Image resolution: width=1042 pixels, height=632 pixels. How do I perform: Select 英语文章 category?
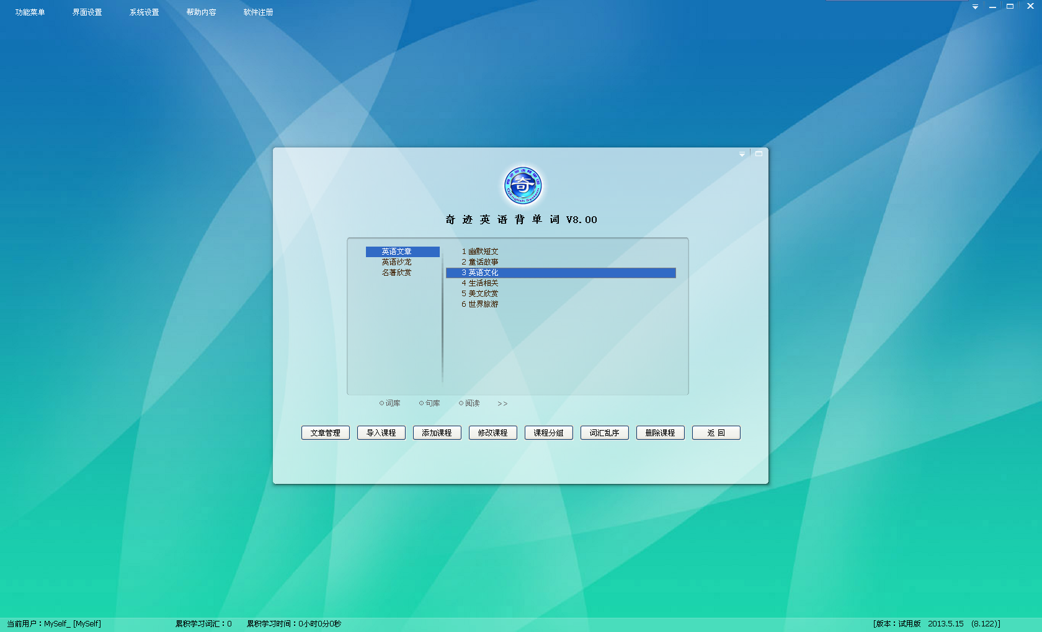[403, 252]
